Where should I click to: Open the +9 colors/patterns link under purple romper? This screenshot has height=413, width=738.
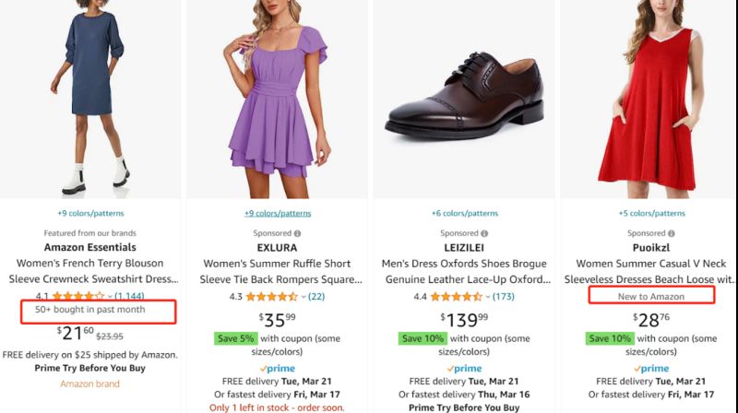pyautogui.click(x=277, y=213)
